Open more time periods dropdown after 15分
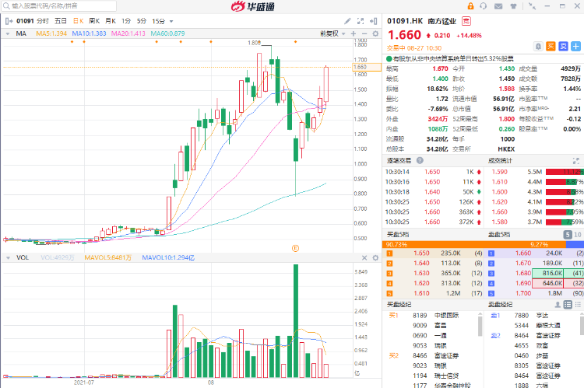The image size is (584, 388). [x=171, y=22]
